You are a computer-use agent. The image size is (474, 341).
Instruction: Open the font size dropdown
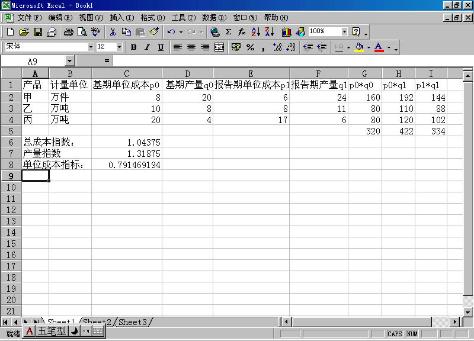click(x=119, y=47)
